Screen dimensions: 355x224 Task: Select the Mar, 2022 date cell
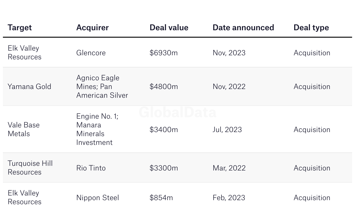pyautogui.click(x=229, y=168)
